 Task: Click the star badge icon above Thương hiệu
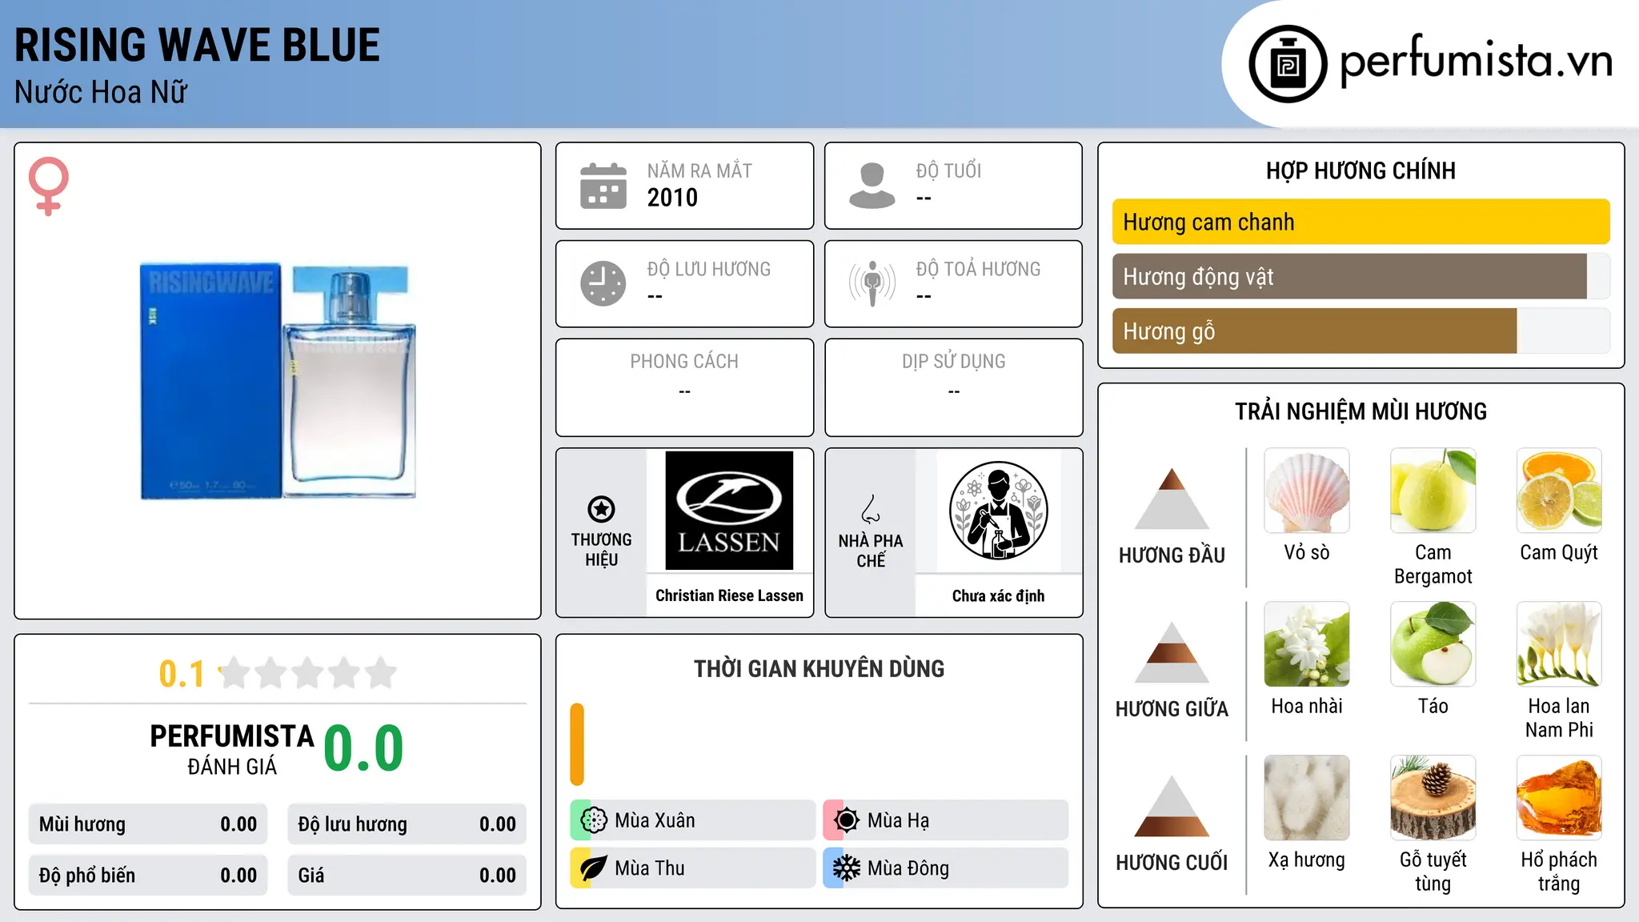tap(601, 509)
